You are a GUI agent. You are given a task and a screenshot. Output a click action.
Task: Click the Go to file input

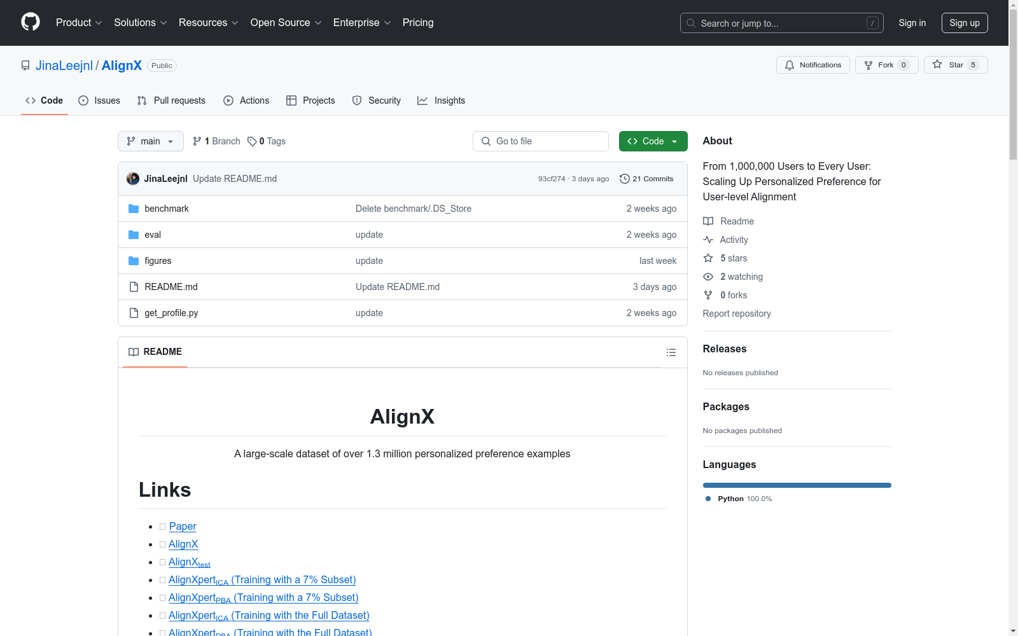coord(541,141)
